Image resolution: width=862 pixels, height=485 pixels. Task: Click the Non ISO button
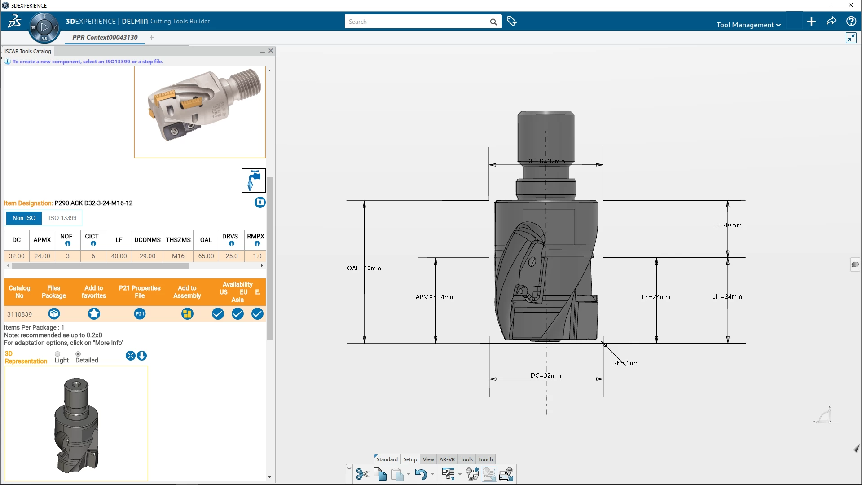[24, 218]
